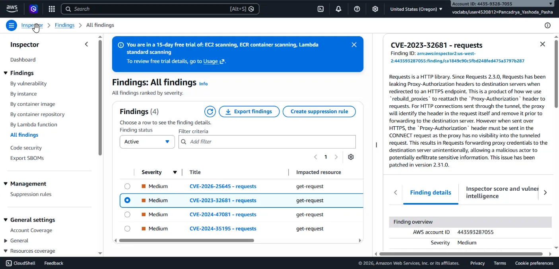Collapse the Inspector sidebar with chevron
This screenshot has width=559, height=269.
click(86, 44)
